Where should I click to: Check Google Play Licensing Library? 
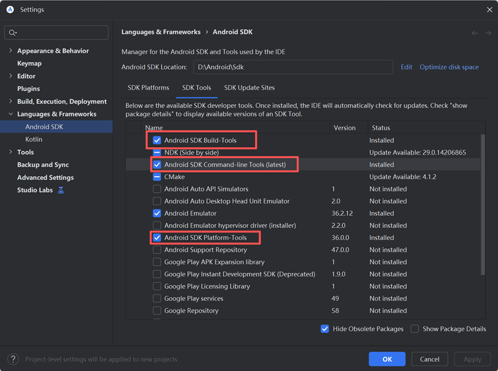tap(157, 286)
